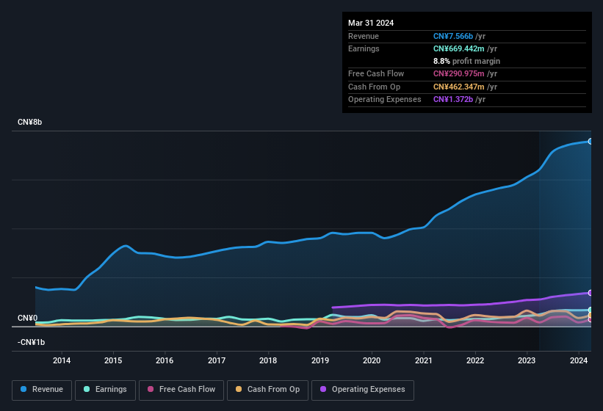Click the pink Free Cash Flow legend dot
This screenshot has width=603, height=411.
click(x=151, y=390)
